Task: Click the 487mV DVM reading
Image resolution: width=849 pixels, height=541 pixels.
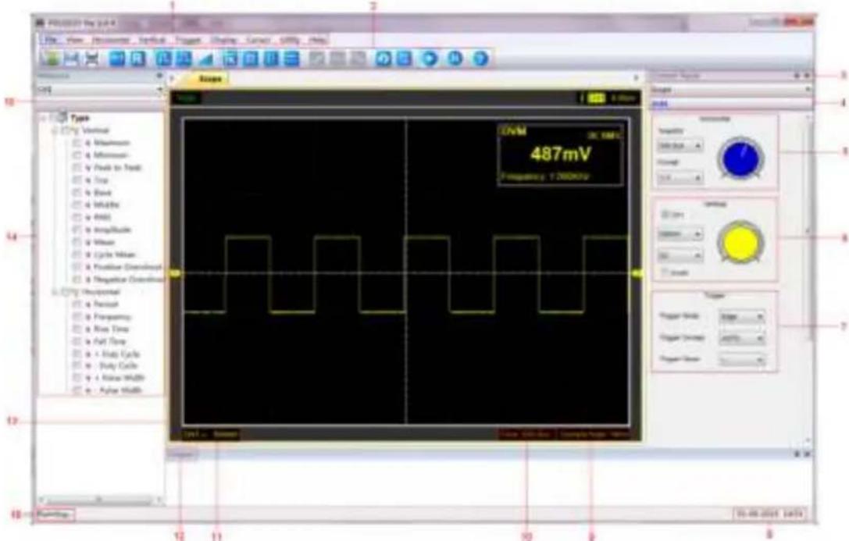Action: click(561, 155)
